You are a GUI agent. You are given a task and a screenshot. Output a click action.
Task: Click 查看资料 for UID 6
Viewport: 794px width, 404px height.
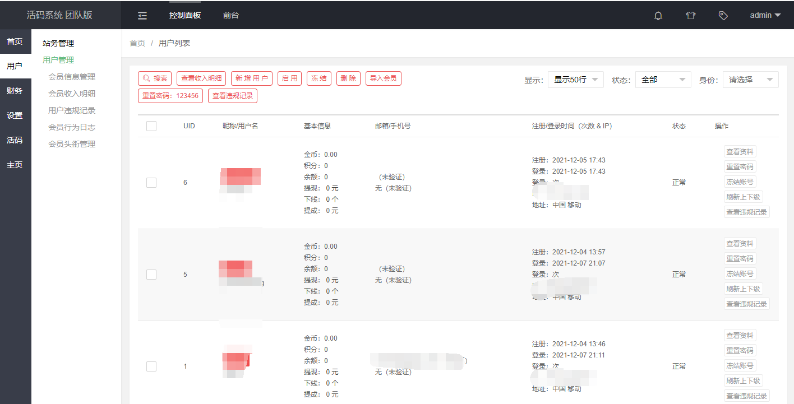click(740, 151)
